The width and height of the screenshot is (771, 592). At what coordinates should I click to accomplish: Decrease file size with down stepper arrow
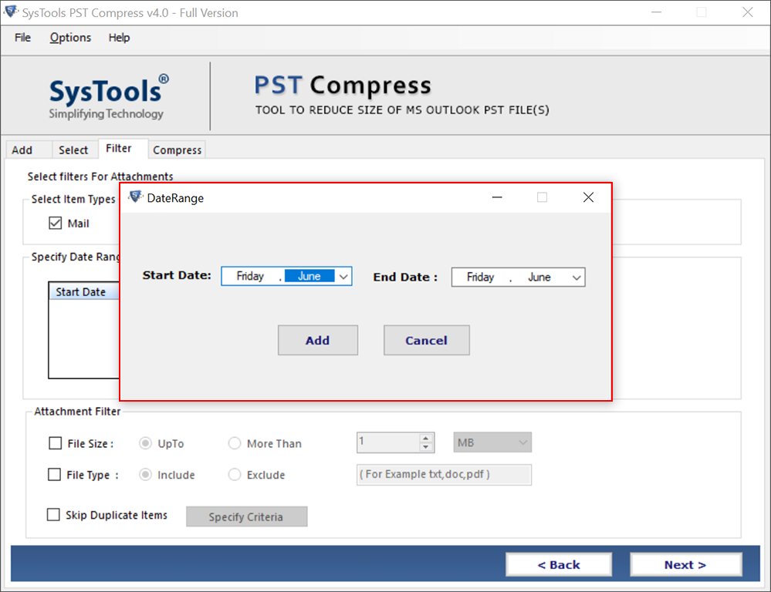tap(426, 447)
